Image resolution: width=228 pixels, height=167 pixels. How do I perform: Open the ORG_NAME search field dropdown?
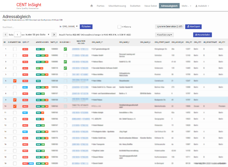[70, 26]
